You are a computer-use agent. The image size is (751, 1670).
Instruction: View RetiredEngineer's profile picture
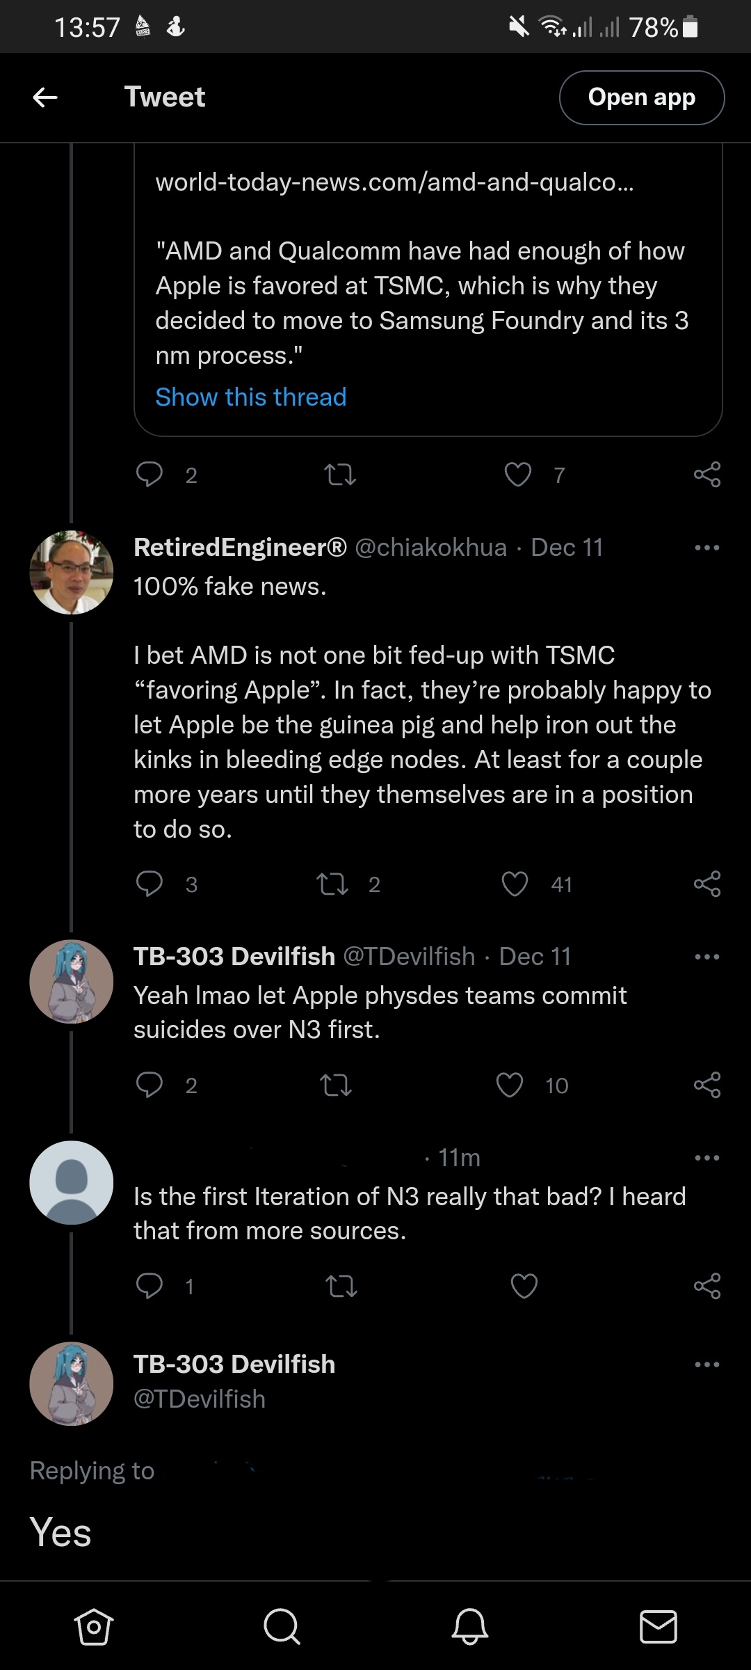(72, 573)
